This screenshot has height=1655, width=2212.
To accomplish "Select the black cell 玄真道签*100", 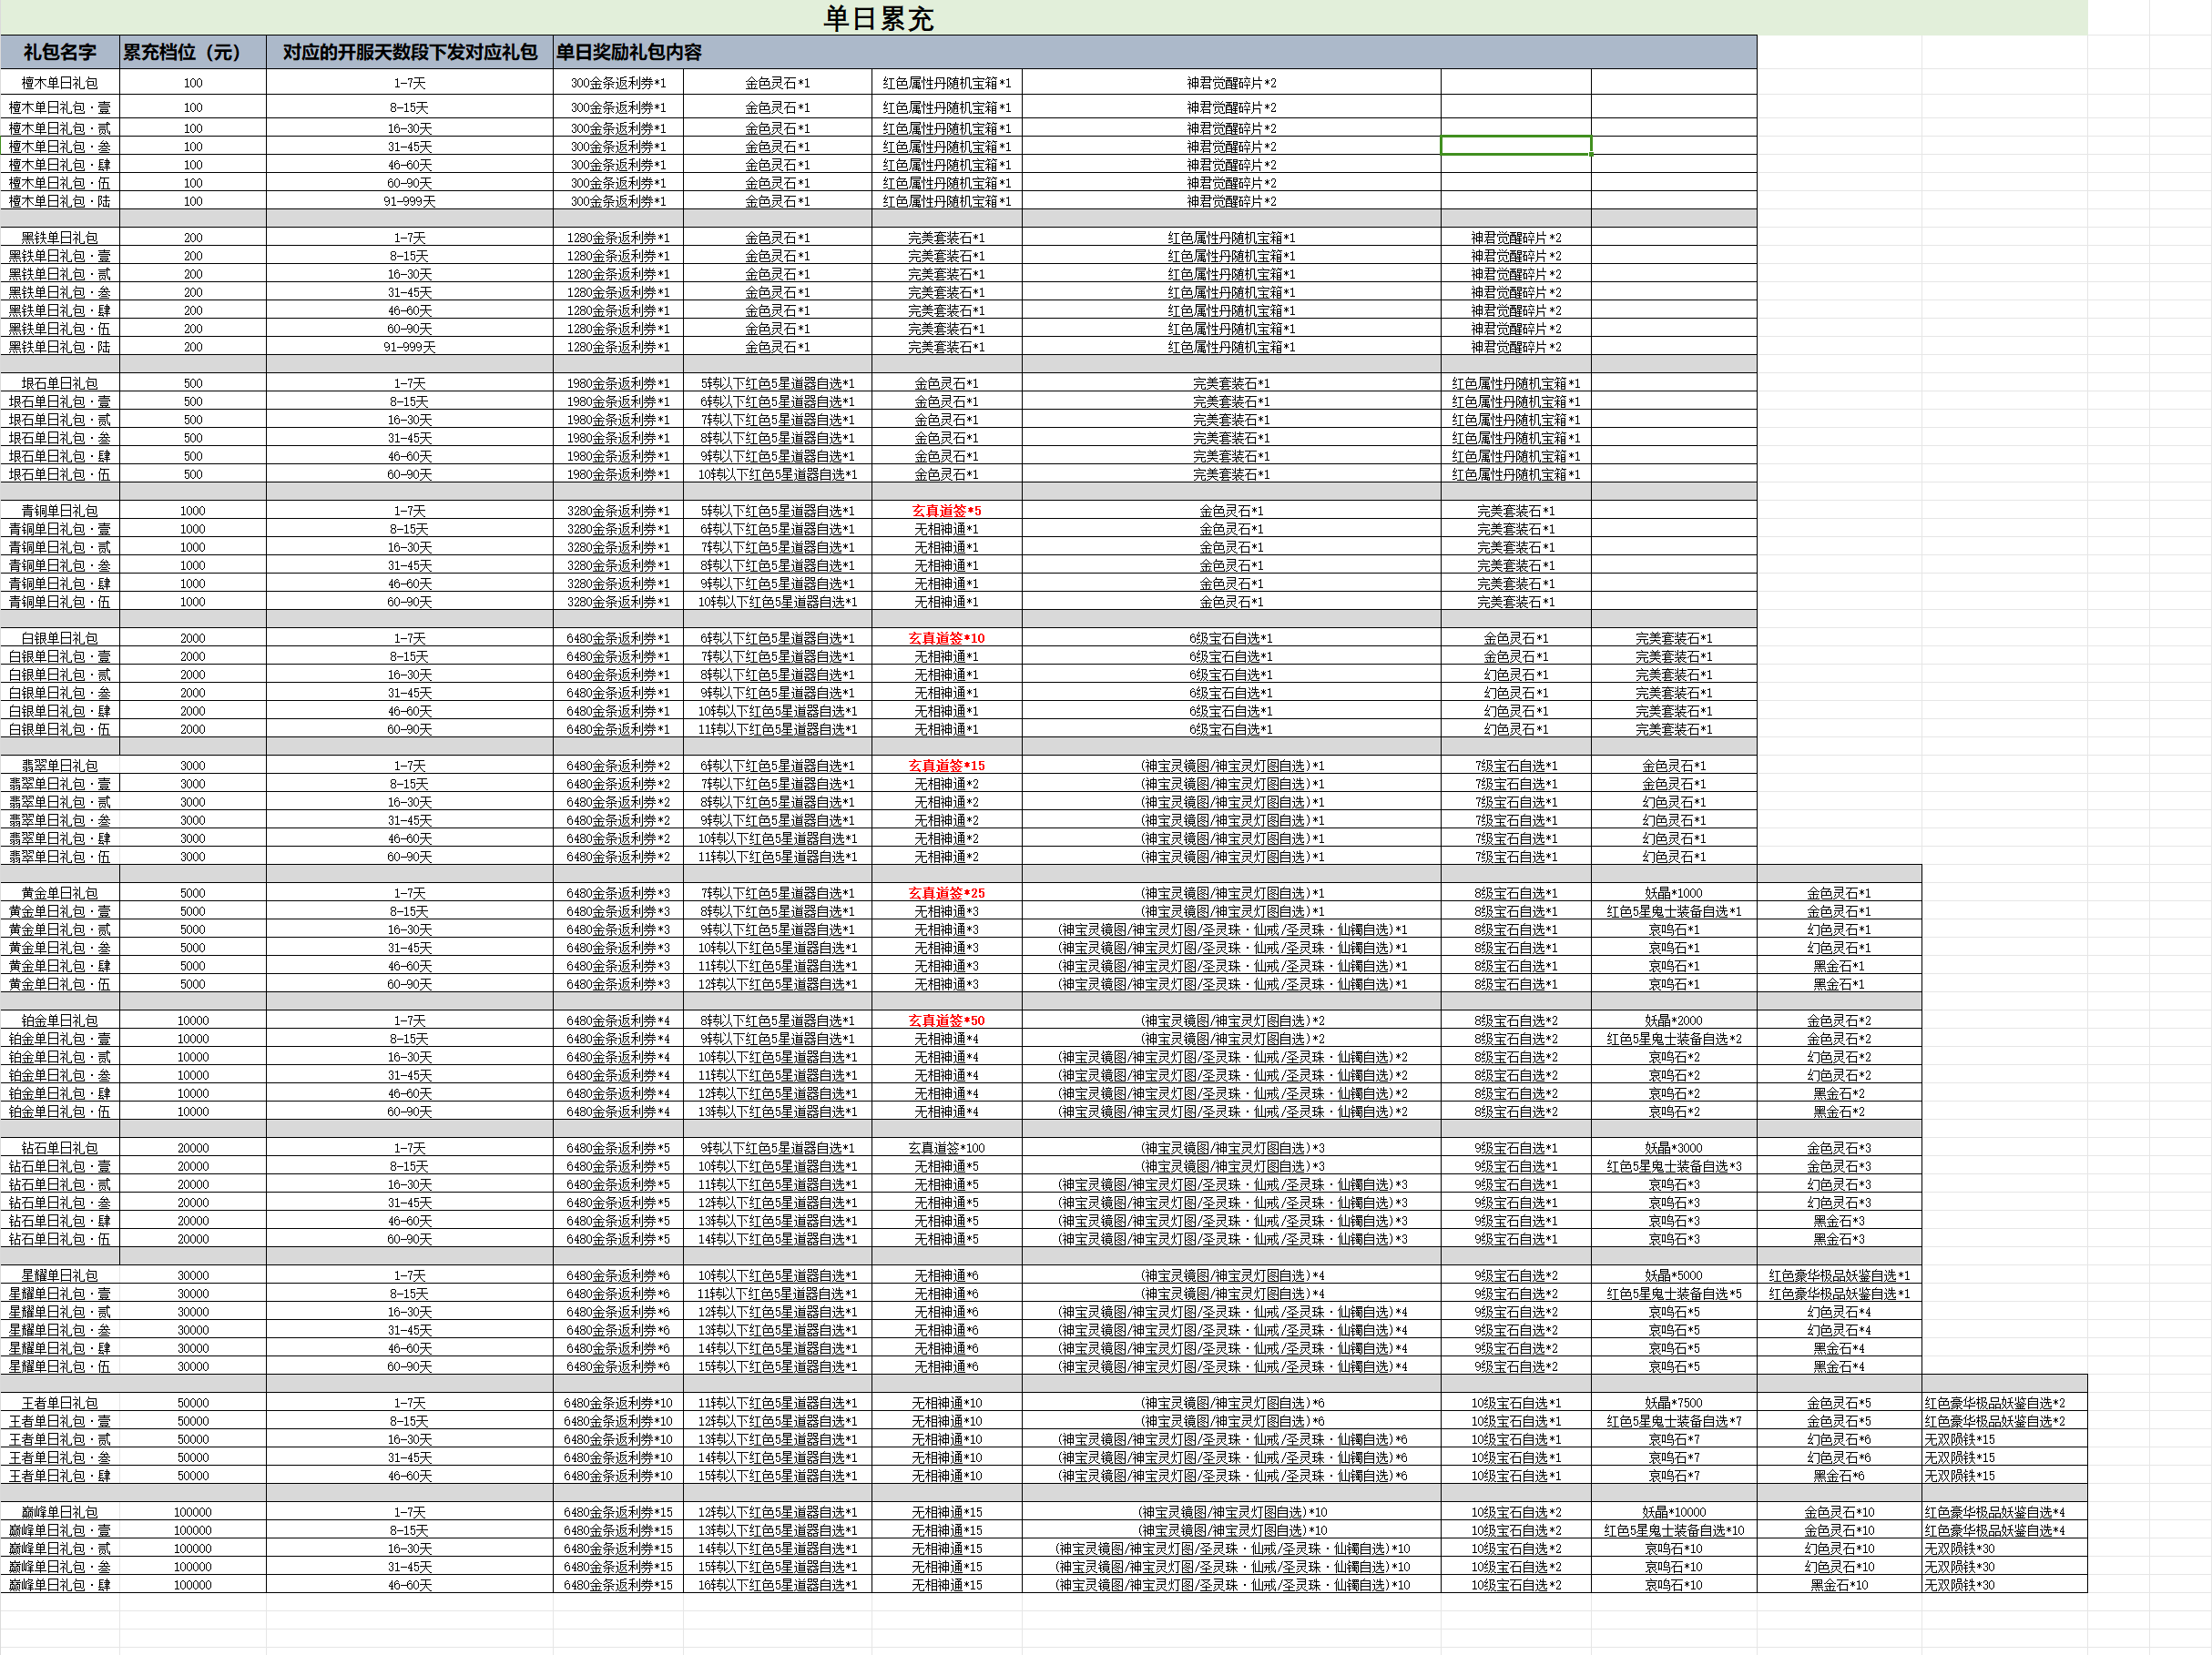I will 946,1147.
